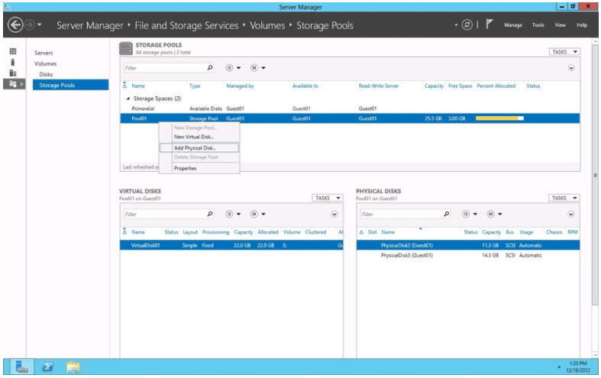Screen dimensions: 601x378
Task: Click the Virtual Disks filter text box
Action: tap(163, 214)
